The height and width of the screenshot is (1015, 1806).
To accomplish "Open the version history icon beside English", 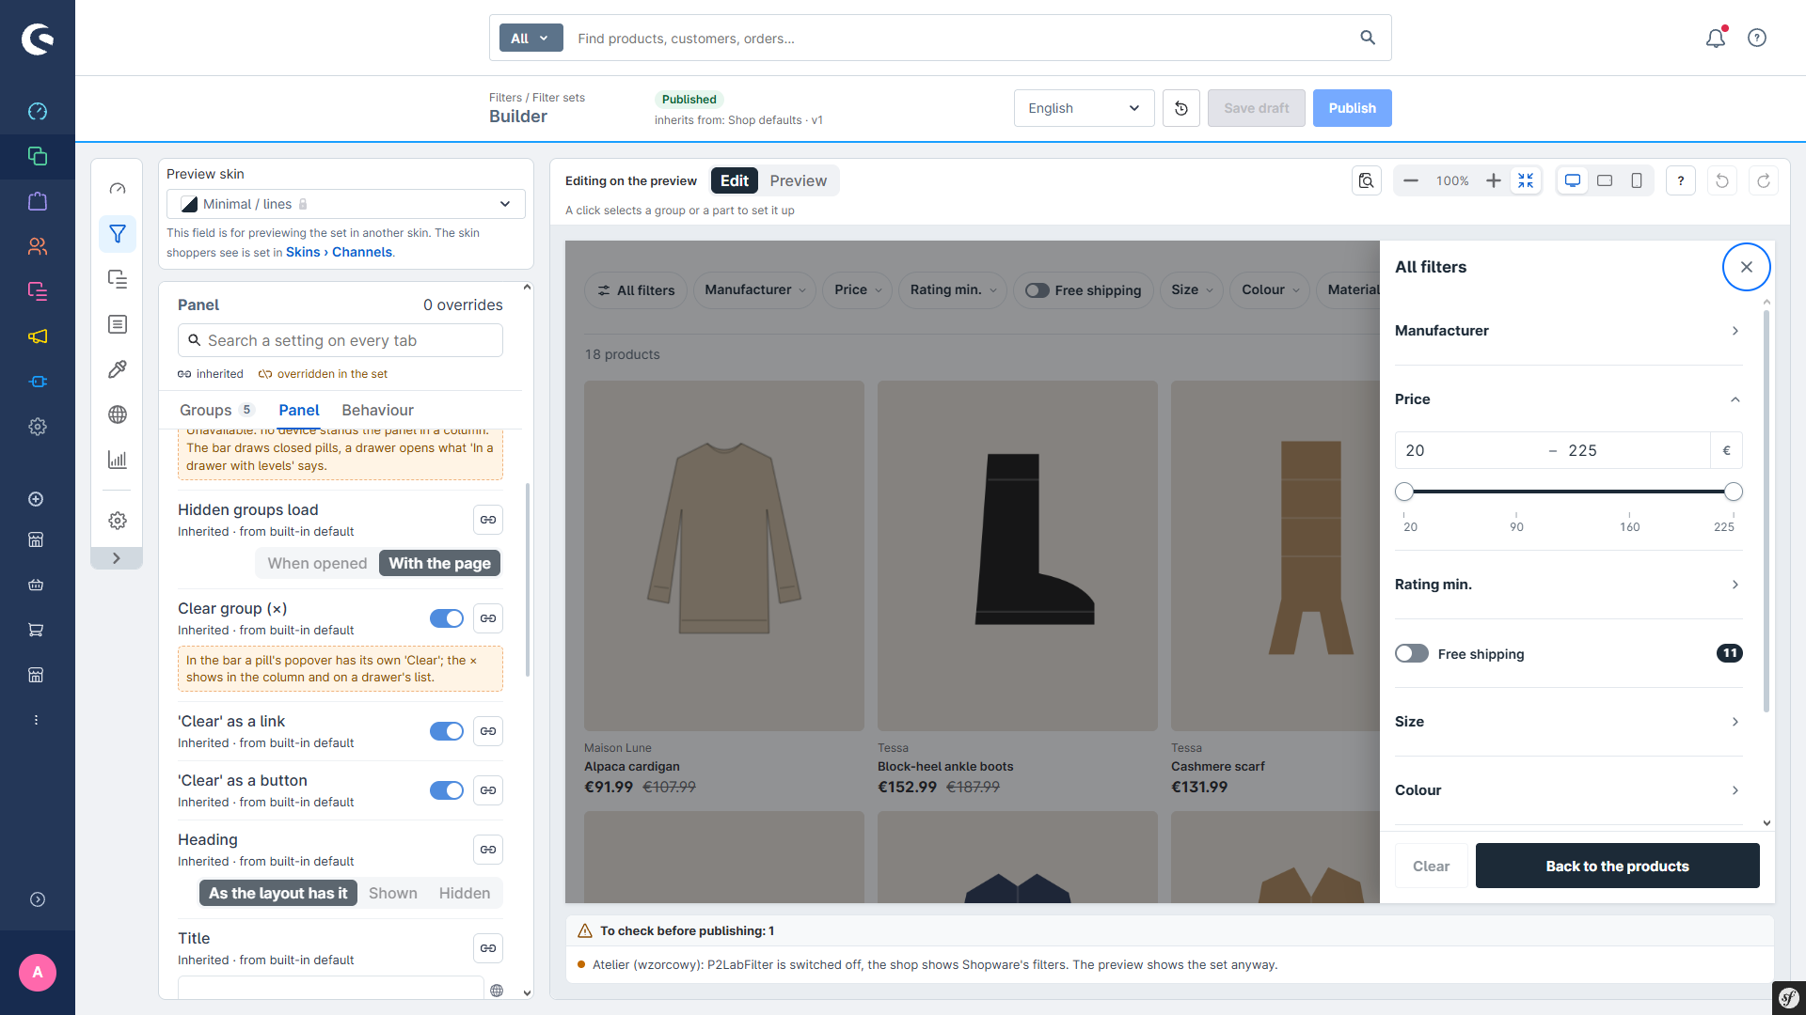I will (1181, 108).
